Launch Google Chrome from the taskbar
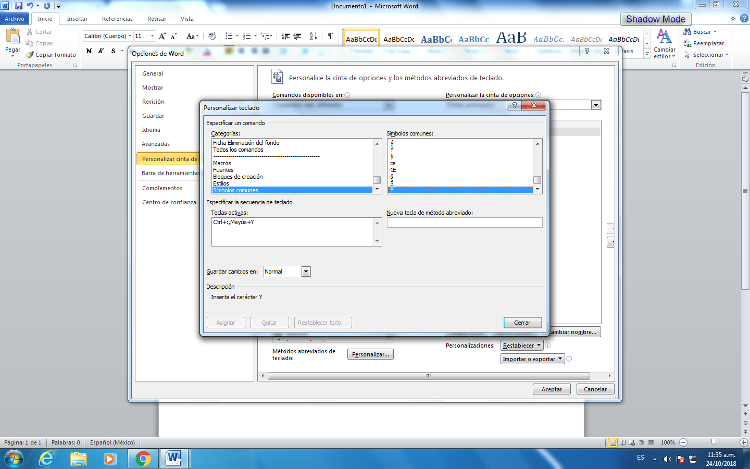The height and width of the screenshot is (469, 750). pyautogui.click(x=143, y=459)
